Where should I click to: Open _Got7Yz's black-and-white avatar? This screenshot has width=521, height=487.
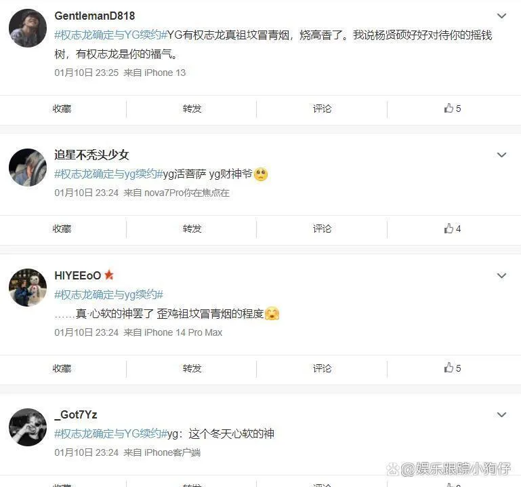click(28, 427)
